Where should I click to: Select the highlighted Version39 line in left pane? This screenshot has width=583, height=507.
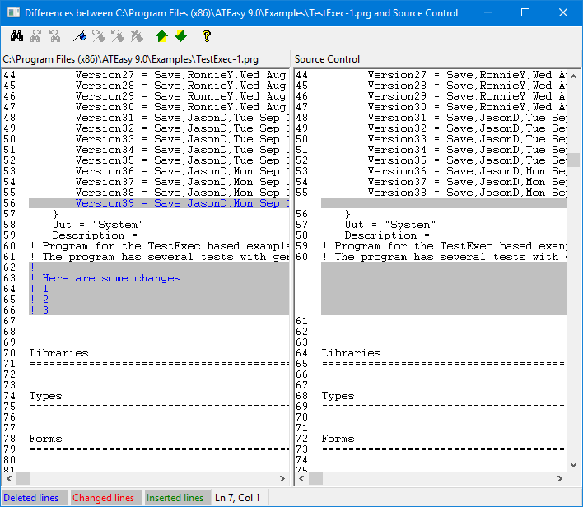coord(159,203)
